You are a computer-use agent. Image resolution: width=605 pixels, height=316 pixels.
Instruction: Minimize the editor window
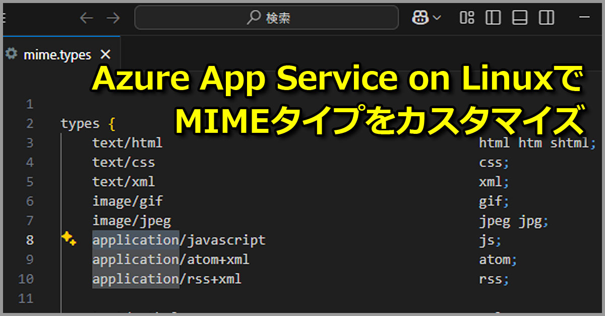point(585,18)
